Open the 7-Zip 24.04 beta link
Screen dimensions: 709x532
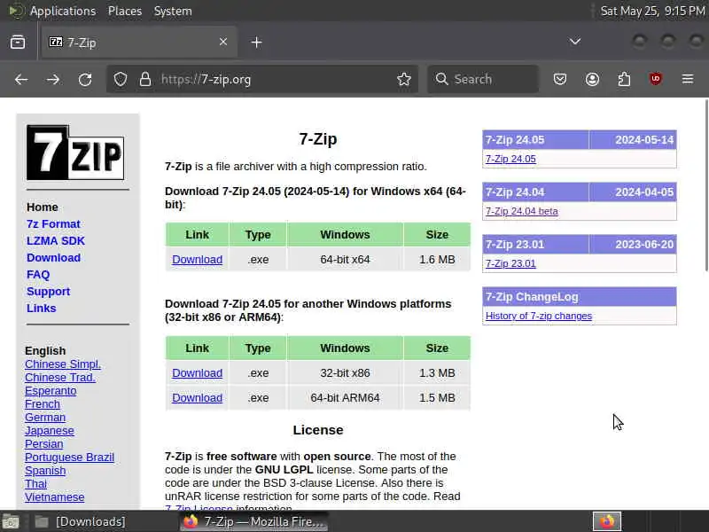(x=522, y=211)
